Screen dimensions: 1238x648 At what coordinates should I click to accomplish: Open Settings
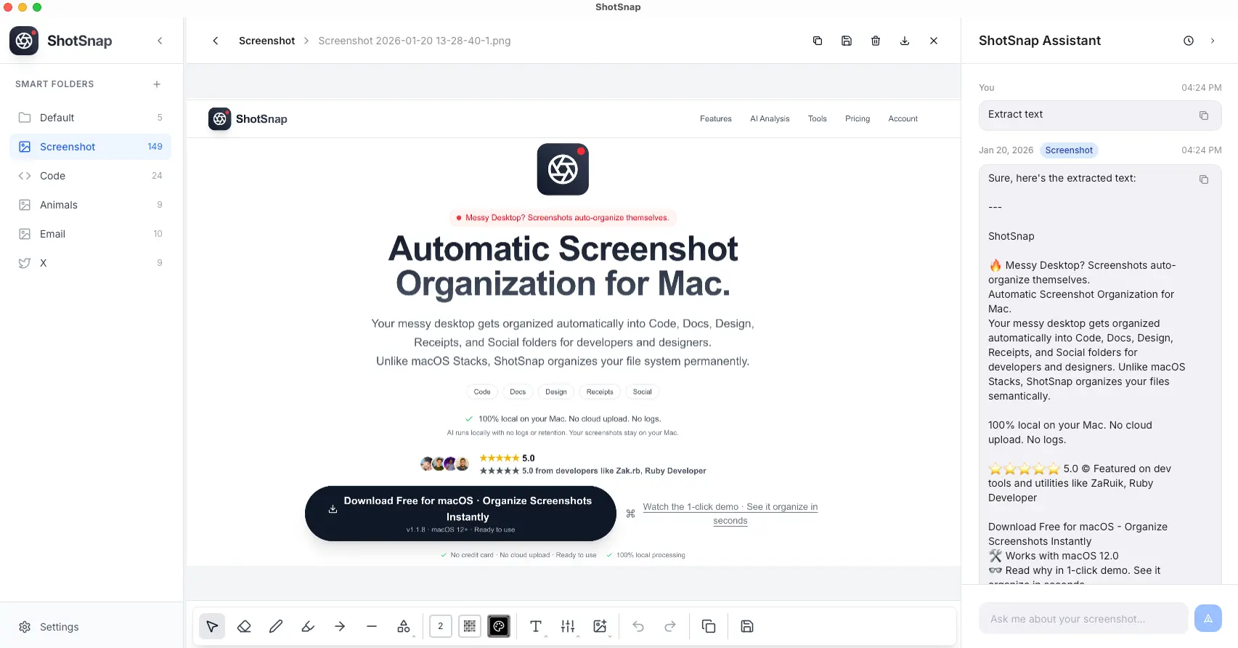pos(49,627)
